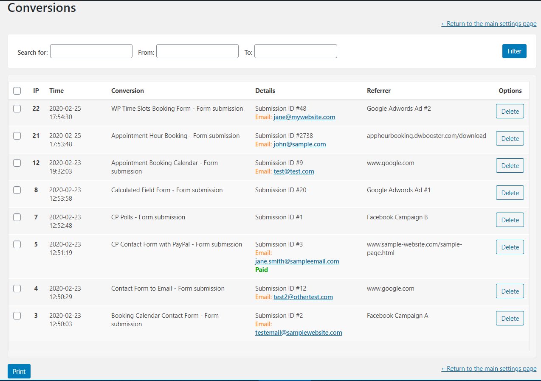The image size is (541, 381).
Task: Click the IP column header
Action: (36, 91)
